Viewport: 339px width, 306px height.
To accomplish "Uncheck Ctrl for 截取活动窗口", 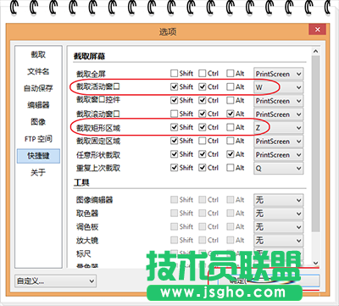I will [203, 86].
